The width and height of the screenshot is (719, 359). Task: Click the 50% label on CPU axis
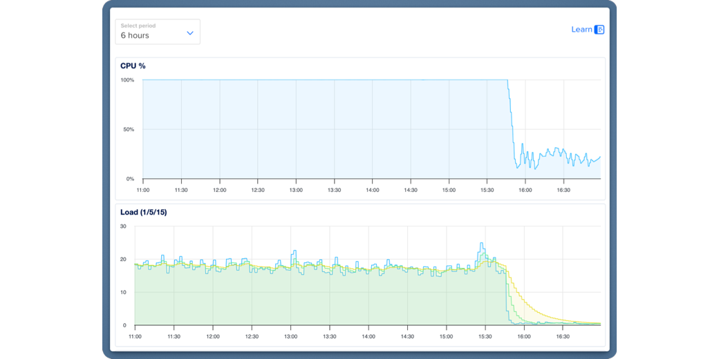129,130
